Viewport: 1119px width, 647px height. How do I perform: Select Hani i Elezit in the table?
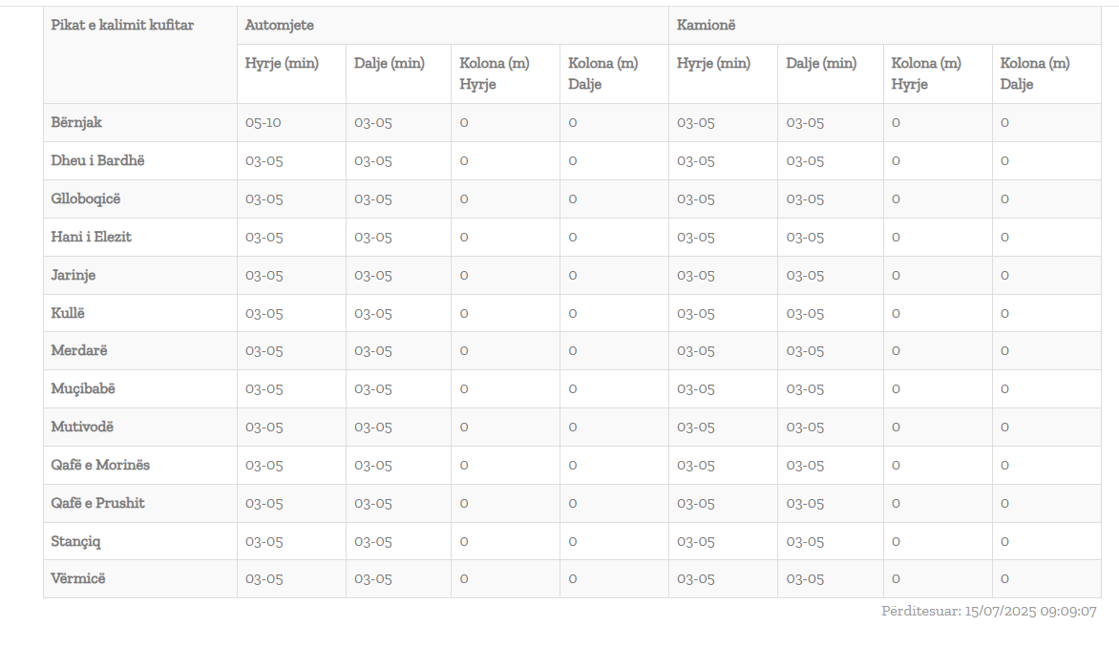pos(92,238)
